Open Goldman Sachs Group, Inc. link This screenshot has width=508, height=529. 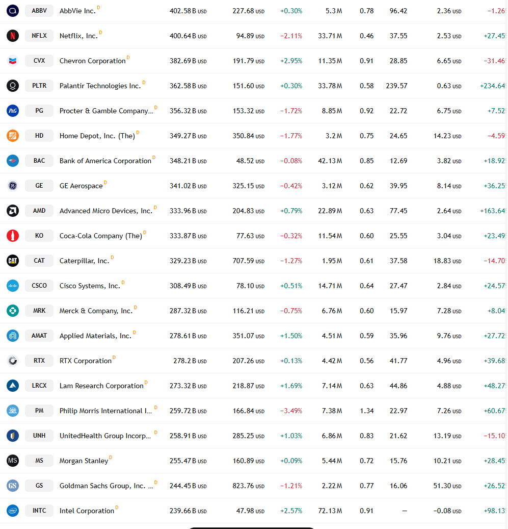[106, 486]
